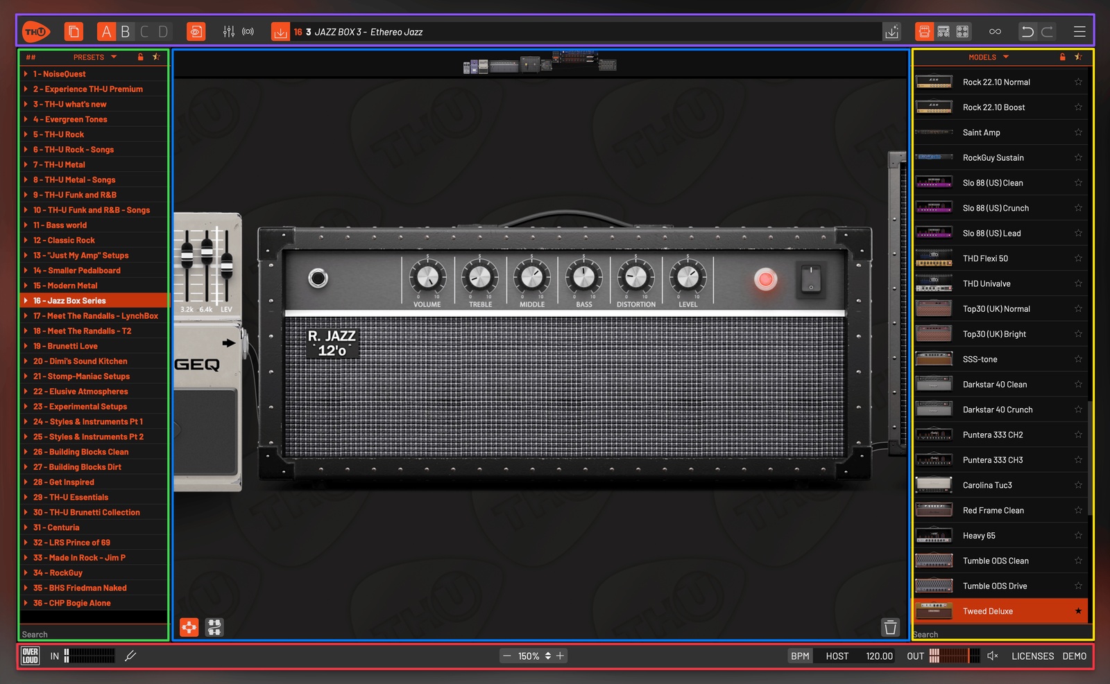Toggle the Presets favorites star filter
Screen dimensions: 1110x684
[x=156, y=57]
